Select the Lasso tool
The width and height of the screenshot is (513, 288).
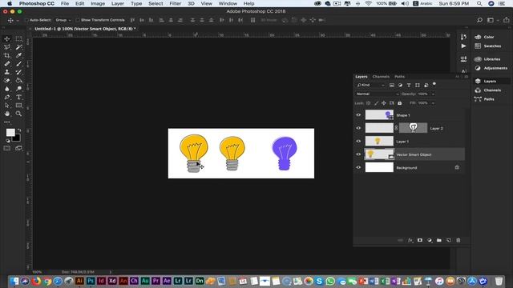(7, 47)
